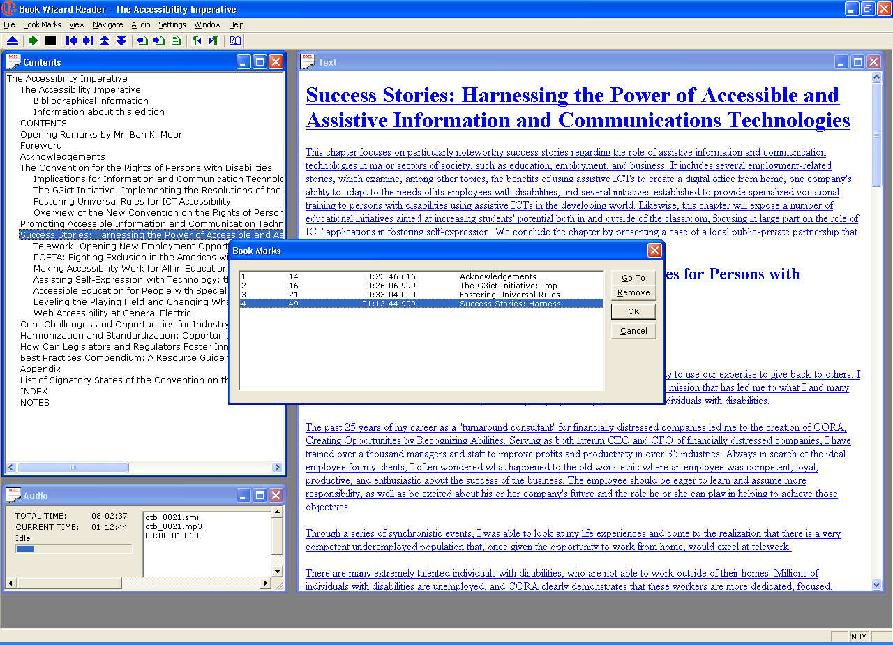
Task: Click the blue double up-arrow level icon
Action: click(105, 41)
